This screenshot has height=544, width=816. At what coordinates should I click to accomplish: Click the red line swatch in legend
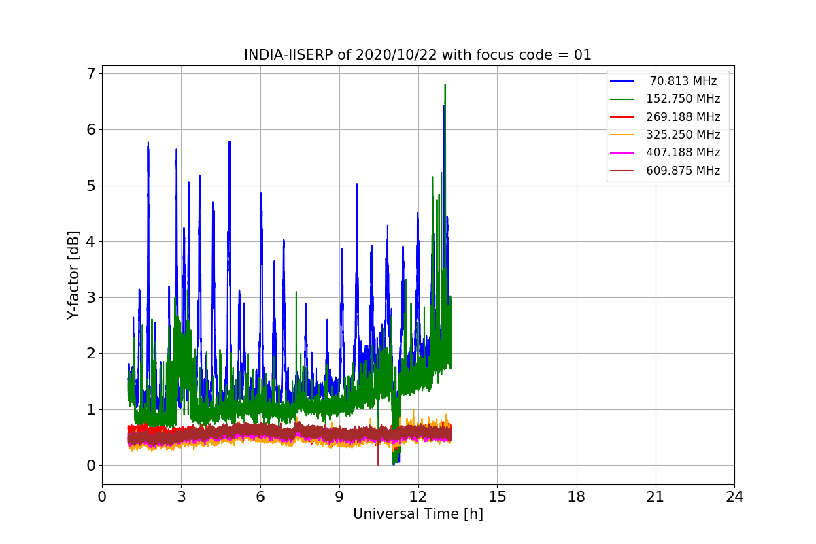[622, 118]
